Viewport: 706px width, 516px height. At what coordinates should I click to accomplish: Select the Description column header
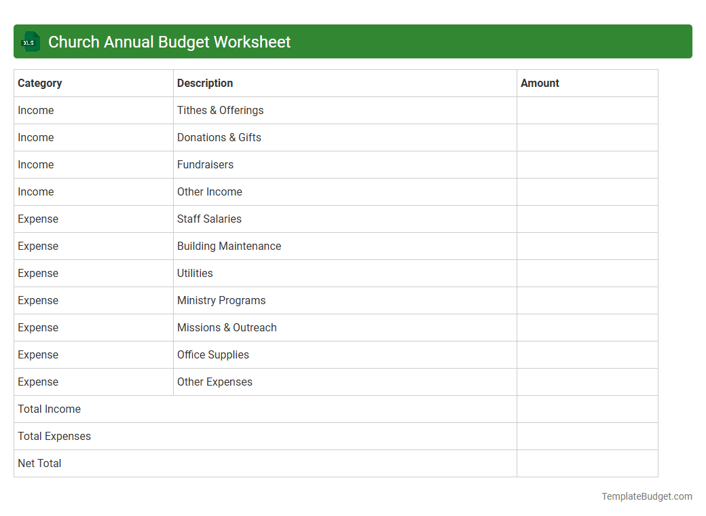click(204, 83)
